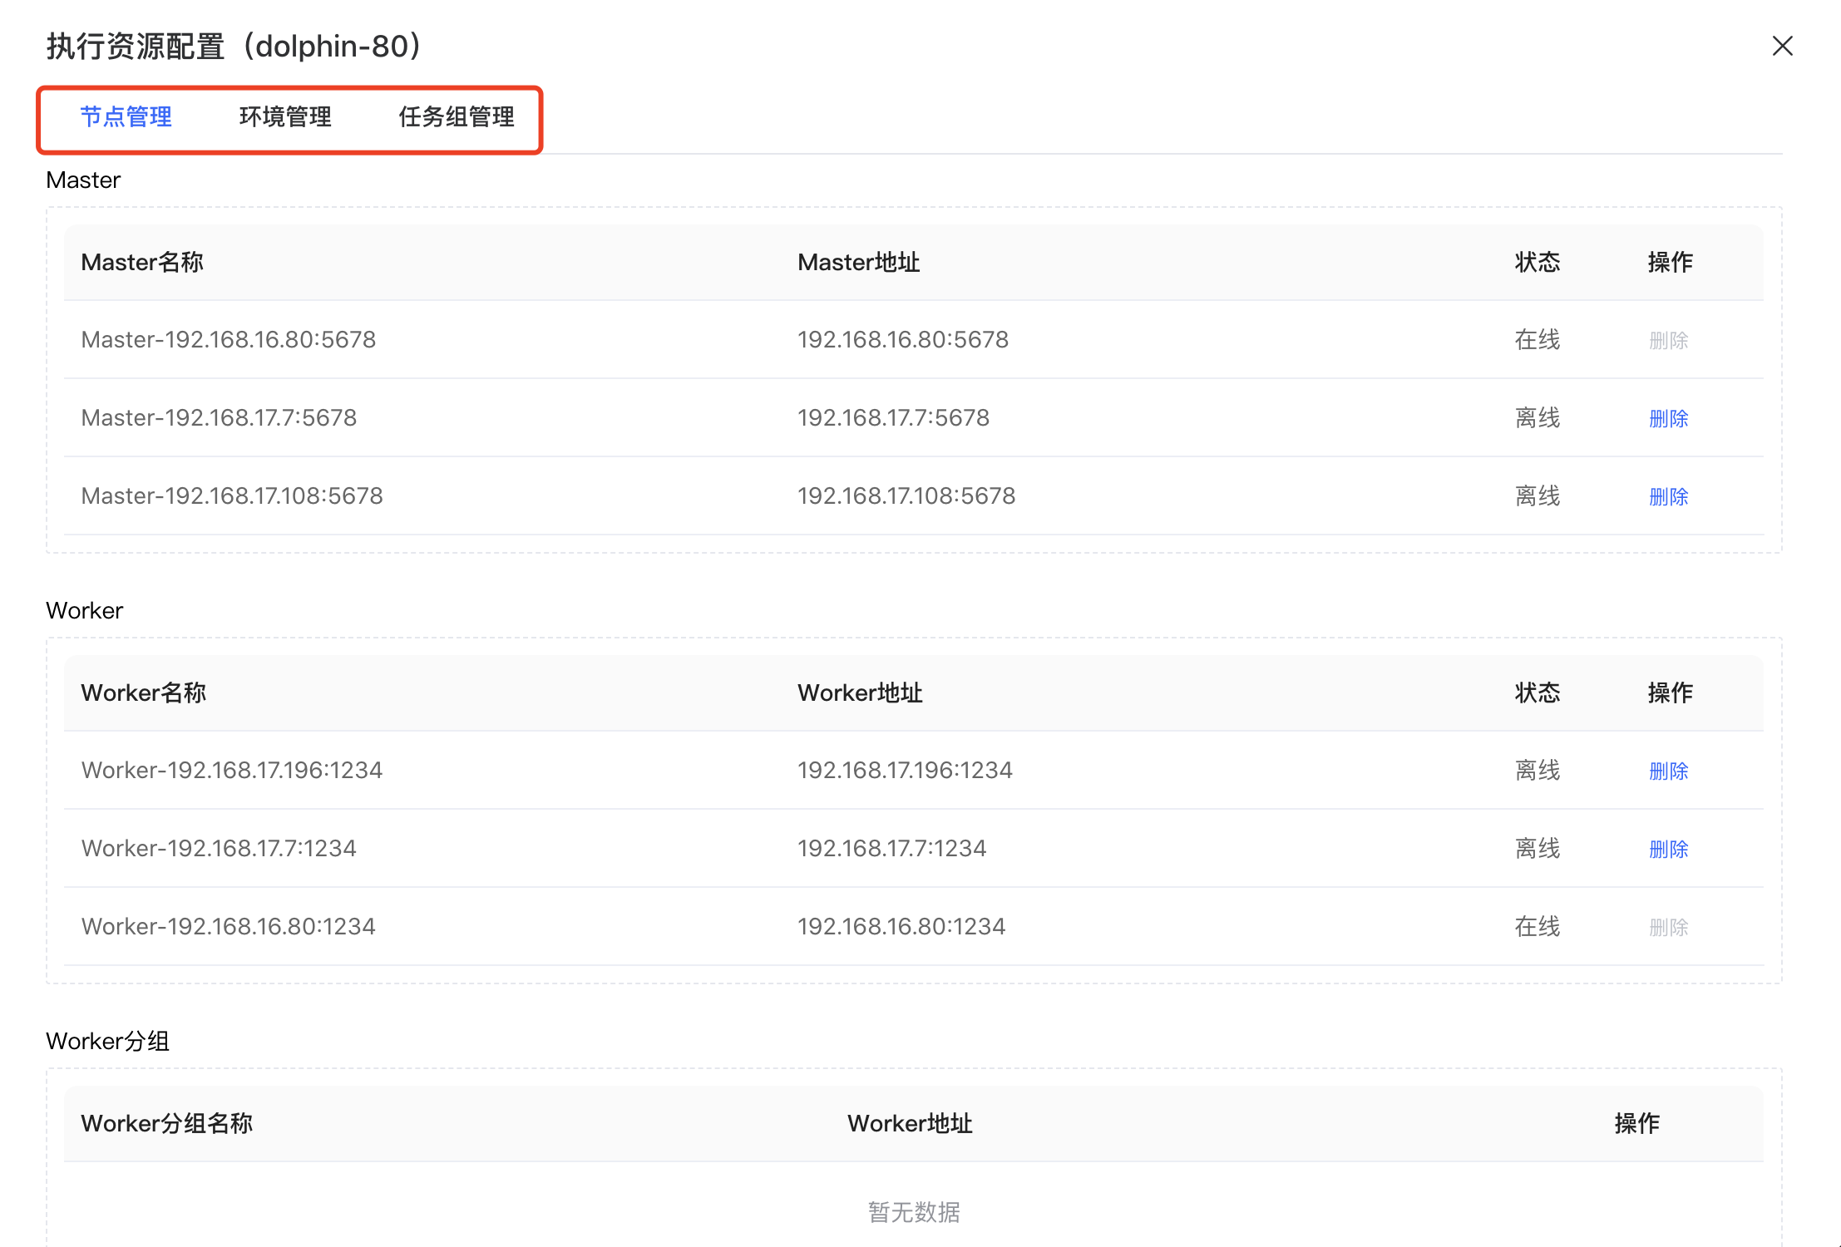Click 在线 status of Worker-192.168.16.80:1234
The width and height of the screenshot is (1841, 1247).
pos(1537,927)
